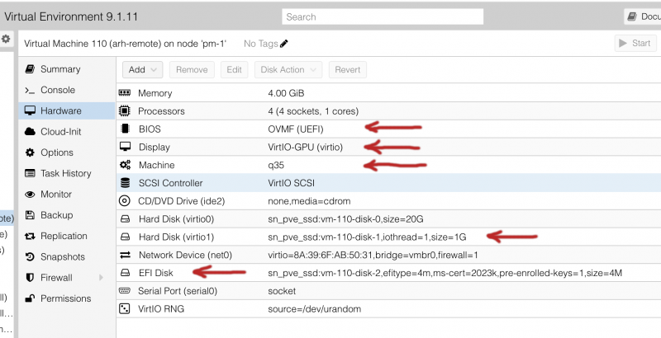Image resolution: width=661 pixels, height=338 pixels.
Task: Open the Add hardware dropdown
Action: coord(142,70)
